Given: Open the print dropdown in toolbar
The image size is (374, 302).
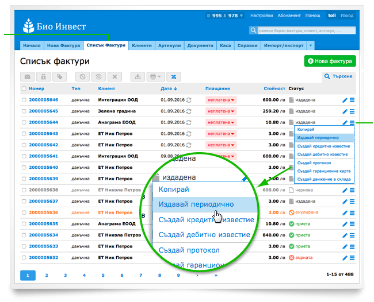Looking at the screenshot, I should point(155,76).
